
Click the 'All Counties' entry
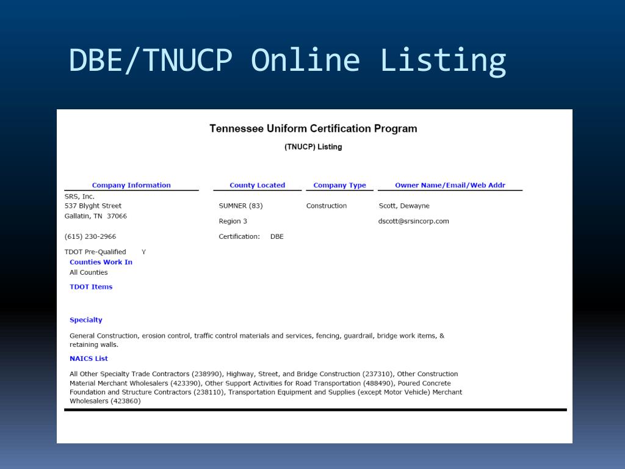coord(89,272)
